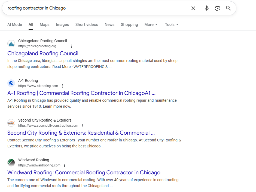The height and width of the screenshot is (192, 256).
Task: Switch to the Maps tab
Action: [44, 24]
